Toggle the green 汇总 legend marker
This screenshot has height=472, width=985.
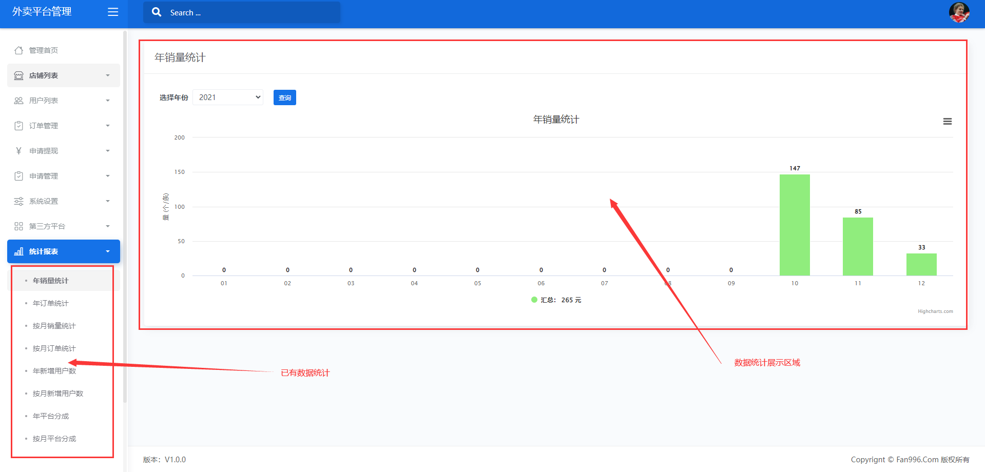pyautogui.click(x=534, y=300)
